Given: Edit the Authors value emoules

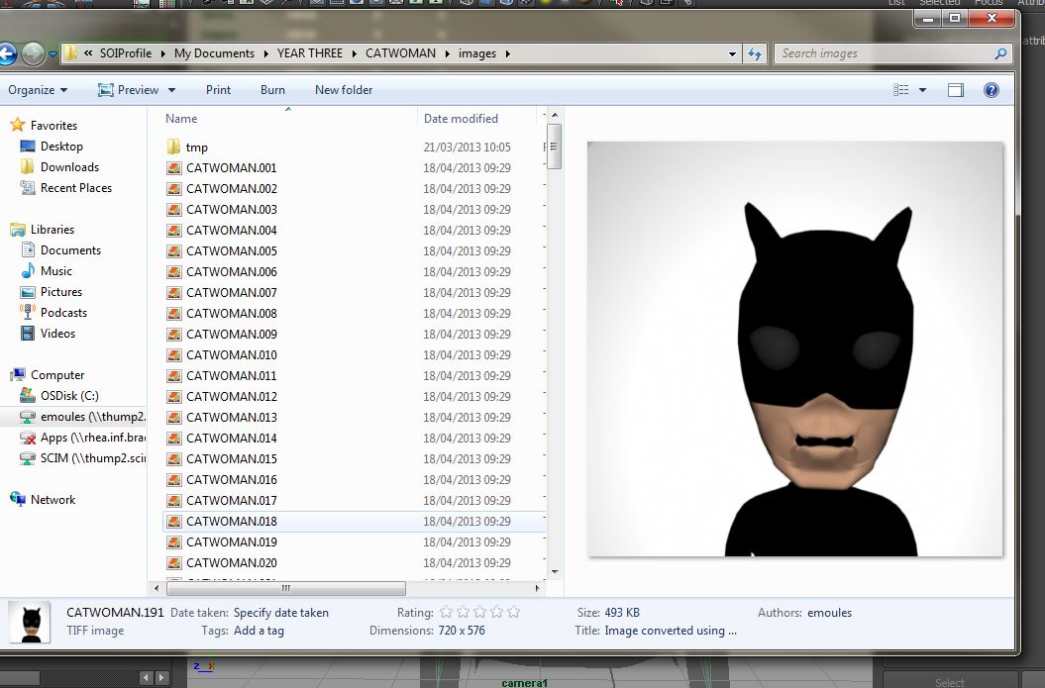Looking at the screenshot, I should point(829,613).
